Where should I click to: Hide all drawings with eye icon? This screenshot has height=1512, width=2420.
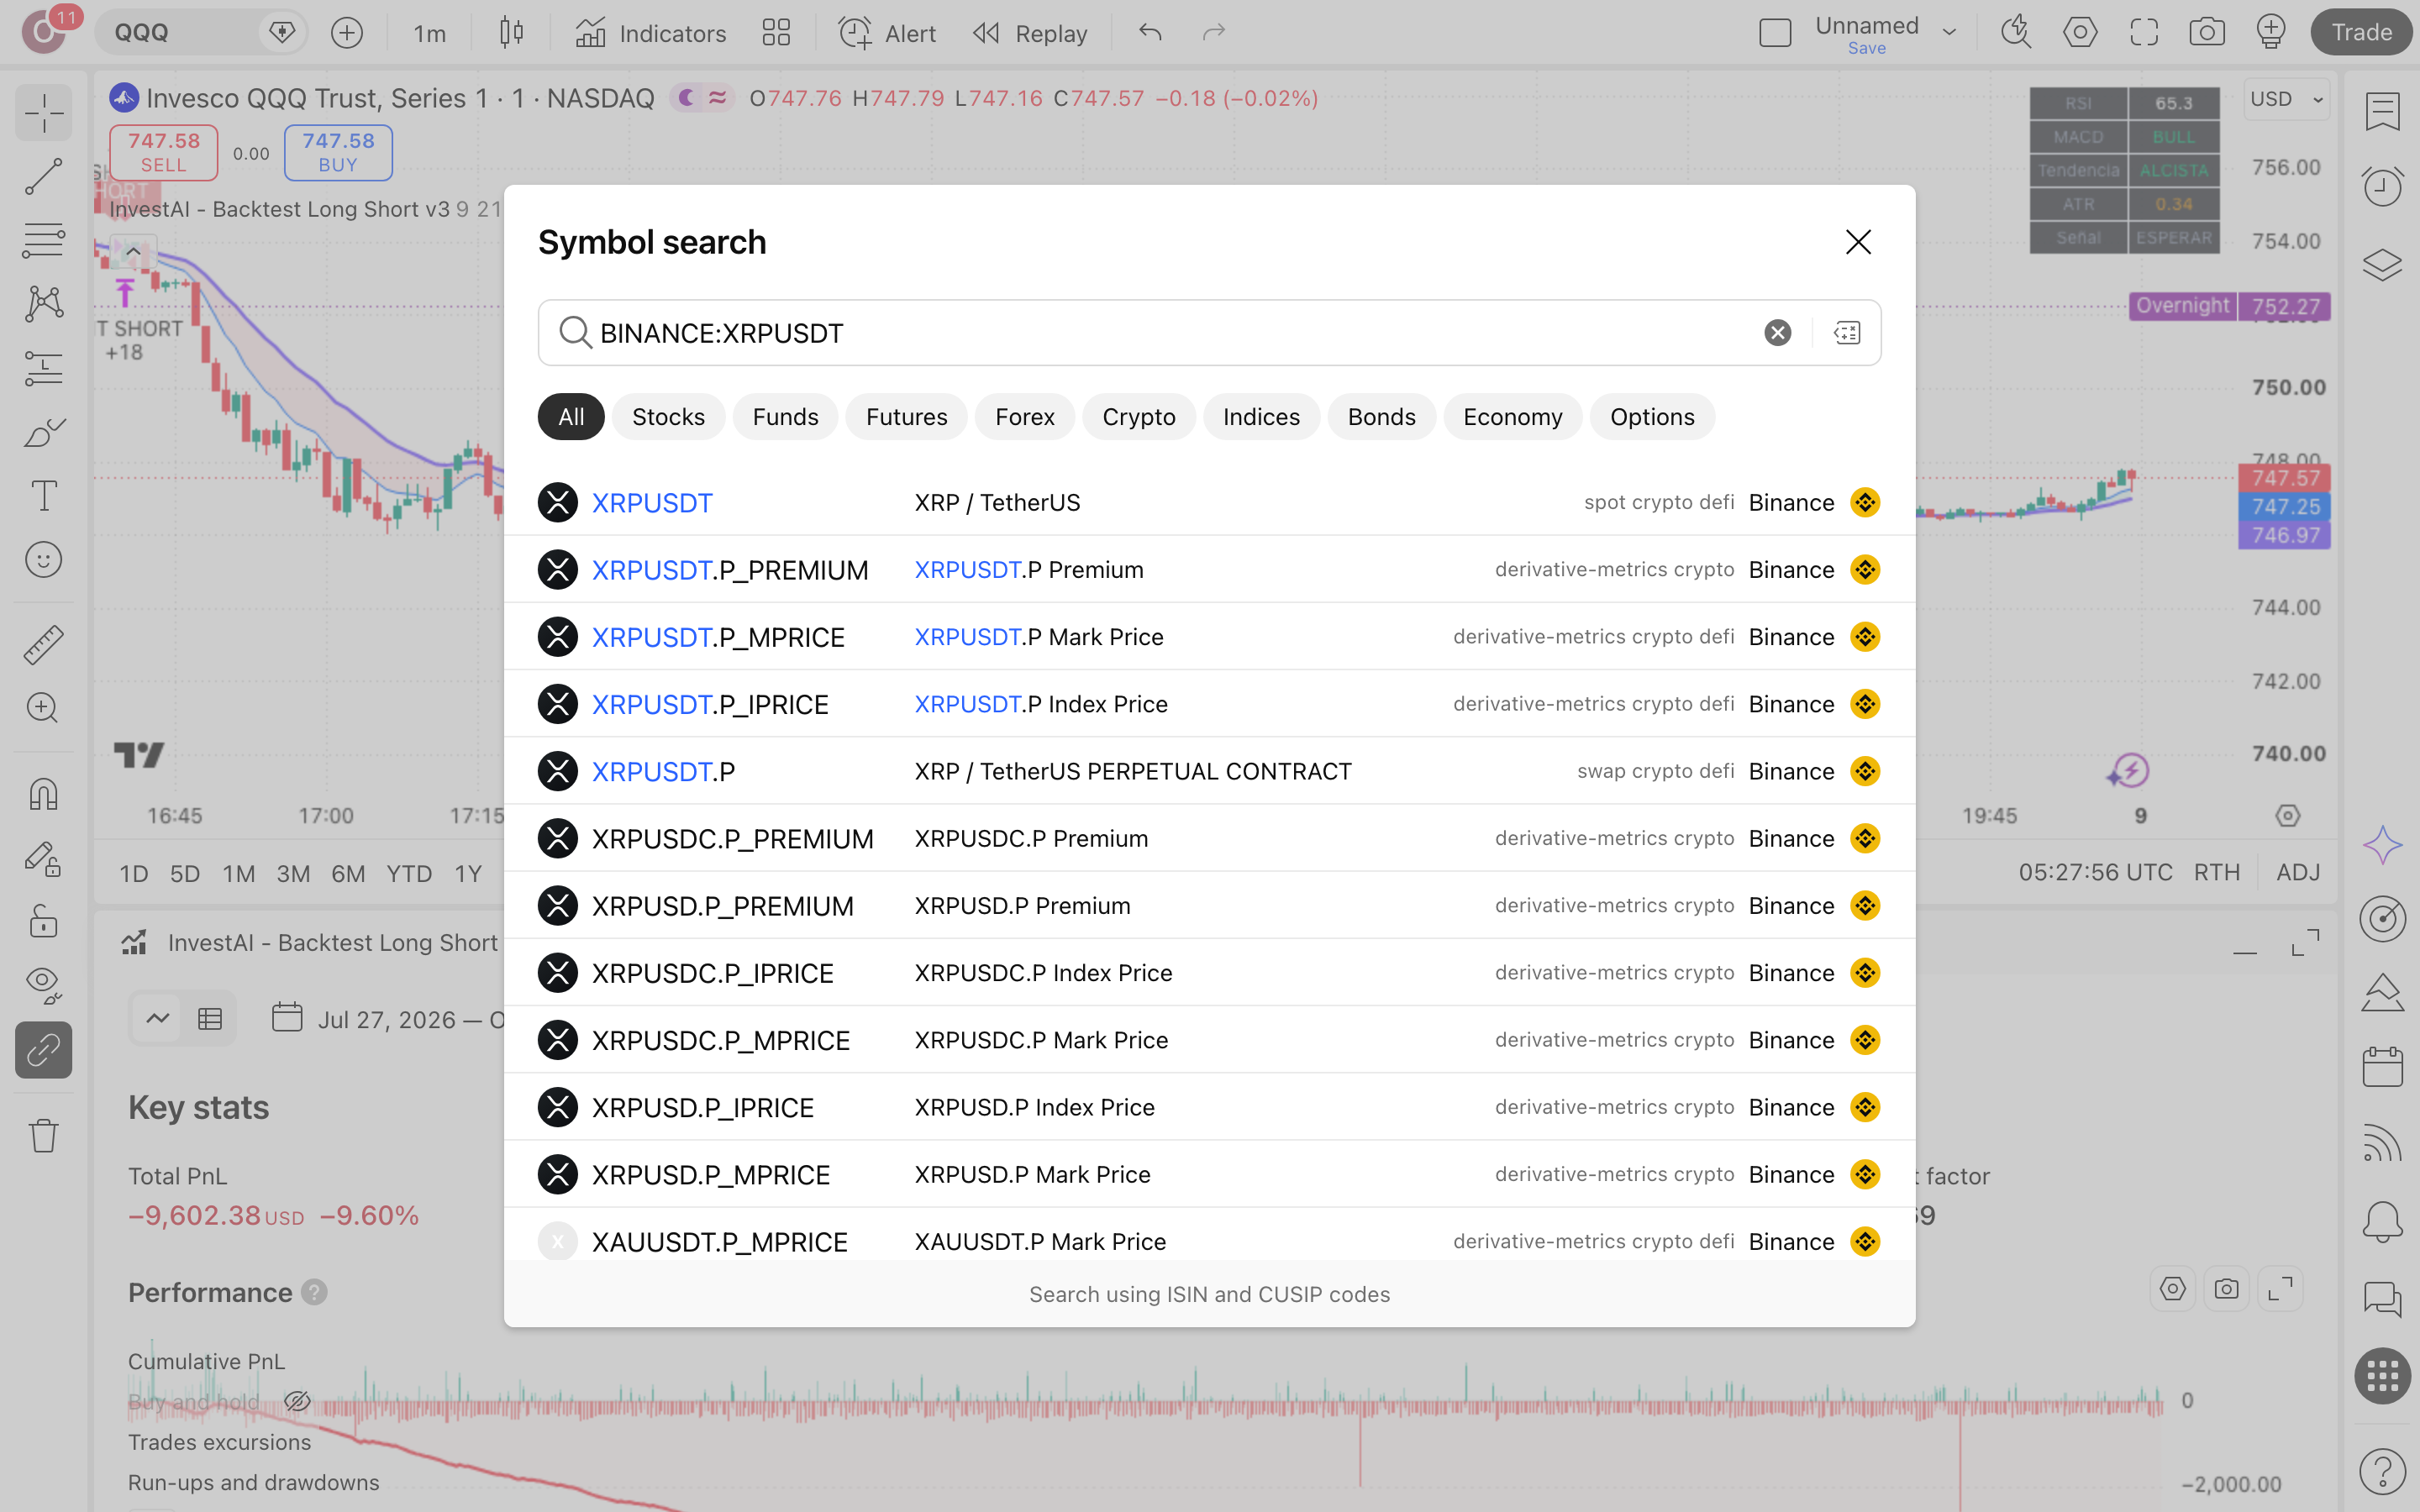[x=43, y=986]
